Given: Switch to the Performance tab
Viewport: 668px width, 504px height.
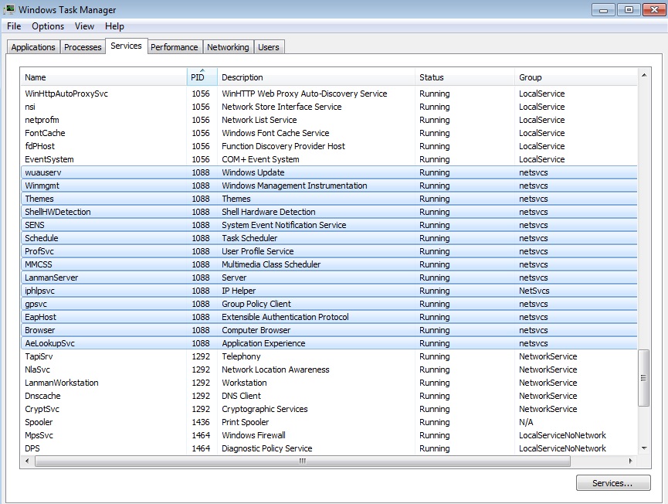Looking at the screenshot, I should [x=175, y=47].
